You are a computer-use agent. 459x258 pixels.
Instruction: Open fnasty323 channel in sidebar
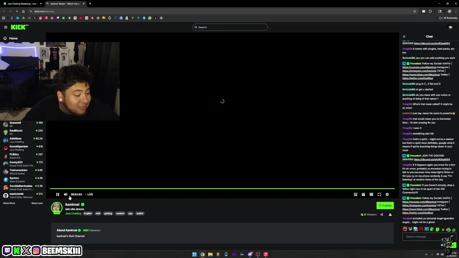23,164
